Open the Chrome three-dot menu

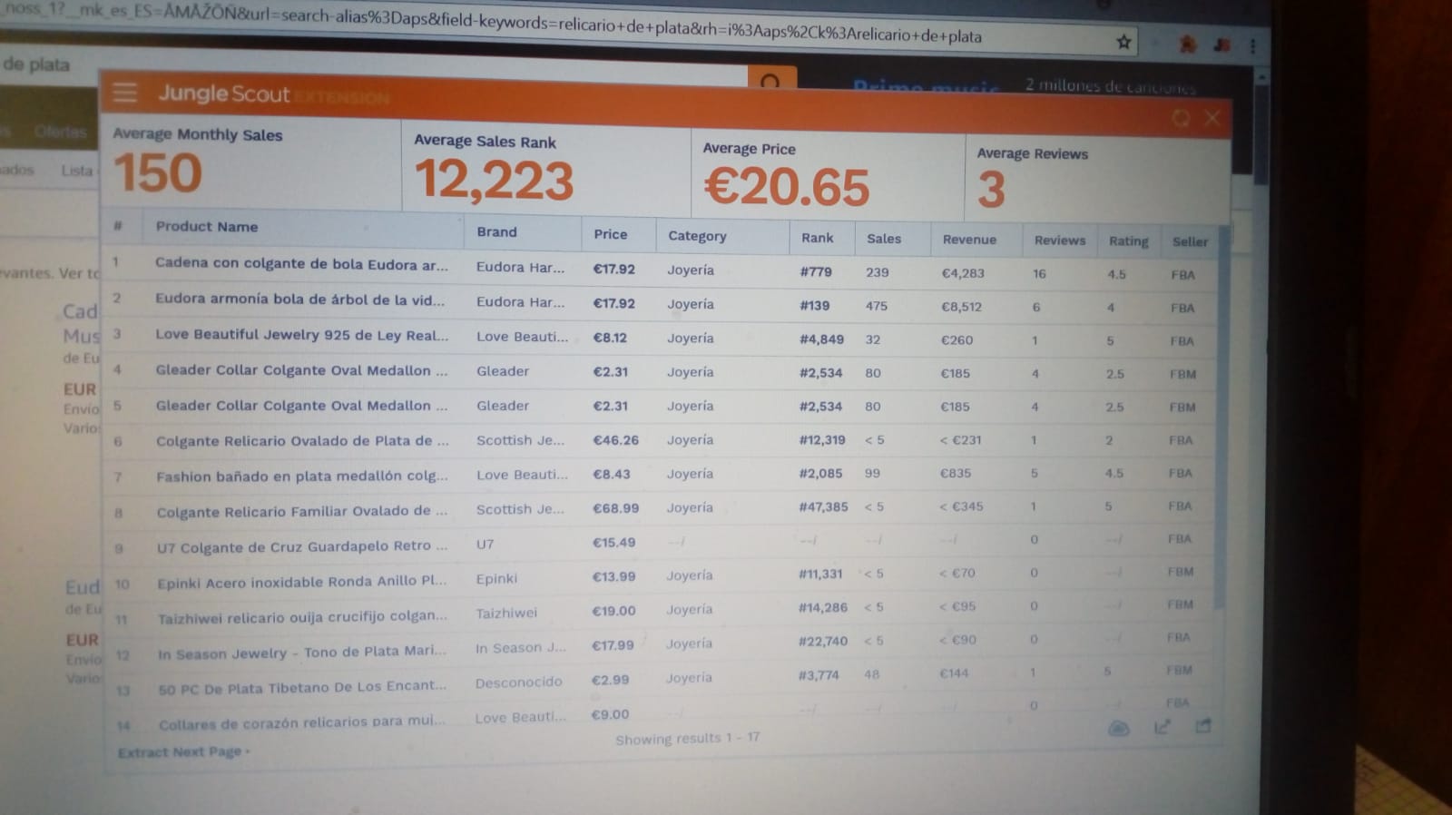tap(1252, 45)
